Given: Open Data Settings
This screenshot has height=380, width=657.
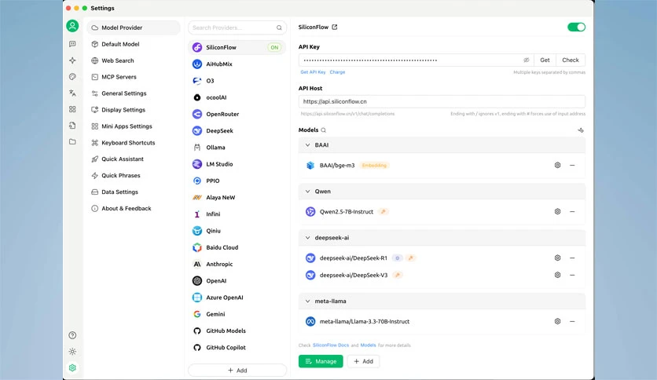Looking at the screenshot, I should coord(134,192).
